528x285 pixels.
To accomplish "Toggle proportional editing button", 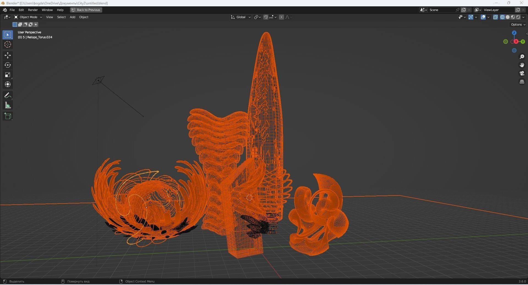I will [281, 17].
